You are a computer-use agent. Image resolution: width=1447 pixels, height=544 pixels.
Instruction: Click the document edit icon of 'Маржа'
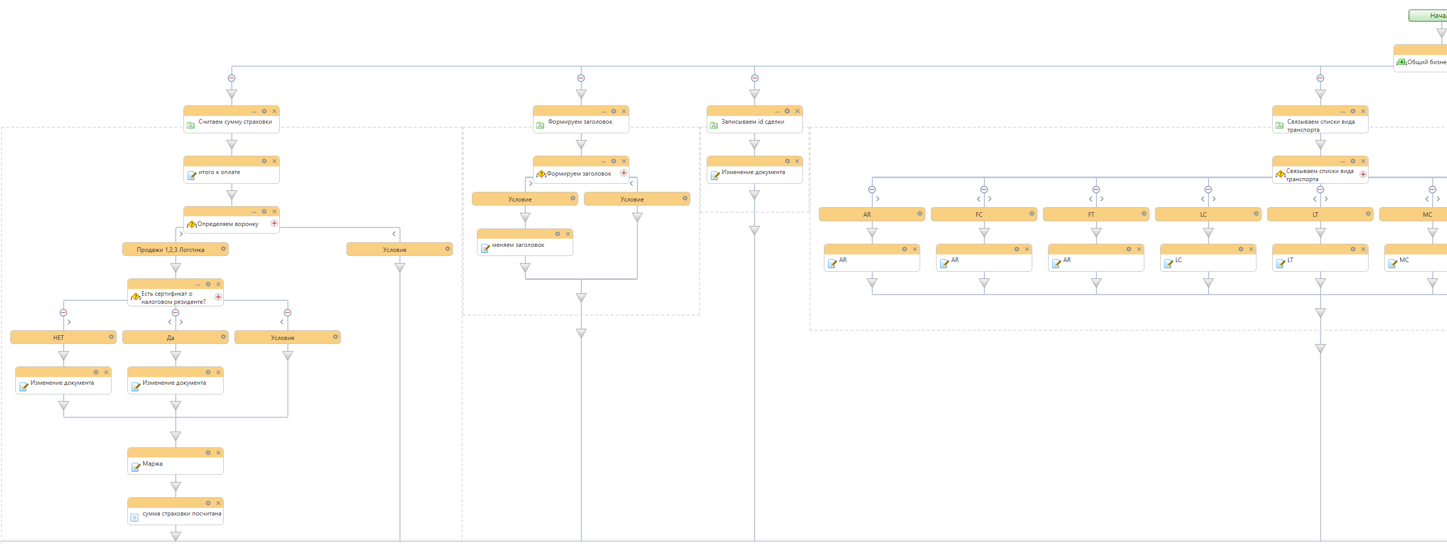coord(136,467)
